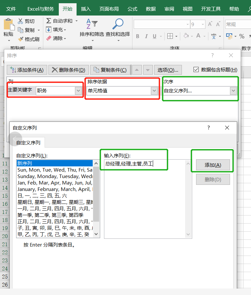
Task: Decrease font size with smaller A
Action: 218,24
